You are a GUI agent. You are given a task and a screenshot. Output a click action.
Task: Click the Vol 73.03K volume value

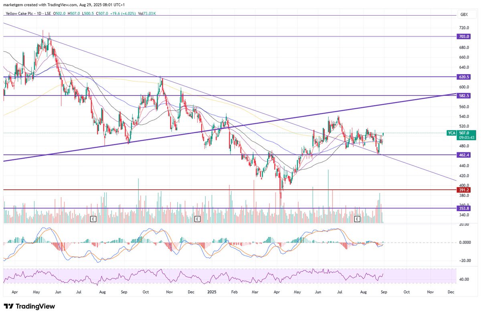pos(146,13)
